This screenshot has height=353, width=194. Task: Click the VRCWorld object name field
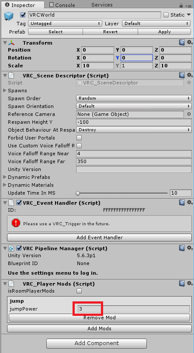pos(95,15)
